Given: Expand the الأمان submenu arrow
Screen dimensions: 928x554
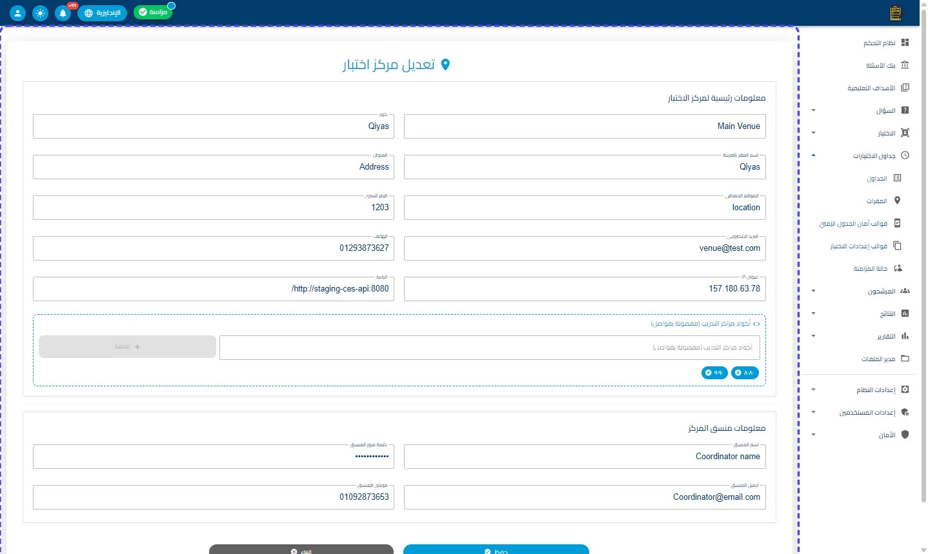Looking at the screenshot, I should coord(813,435).
